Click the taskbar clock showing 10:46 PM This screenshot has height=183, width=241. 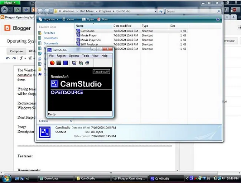pyautogui.click(x=233, y=179)
